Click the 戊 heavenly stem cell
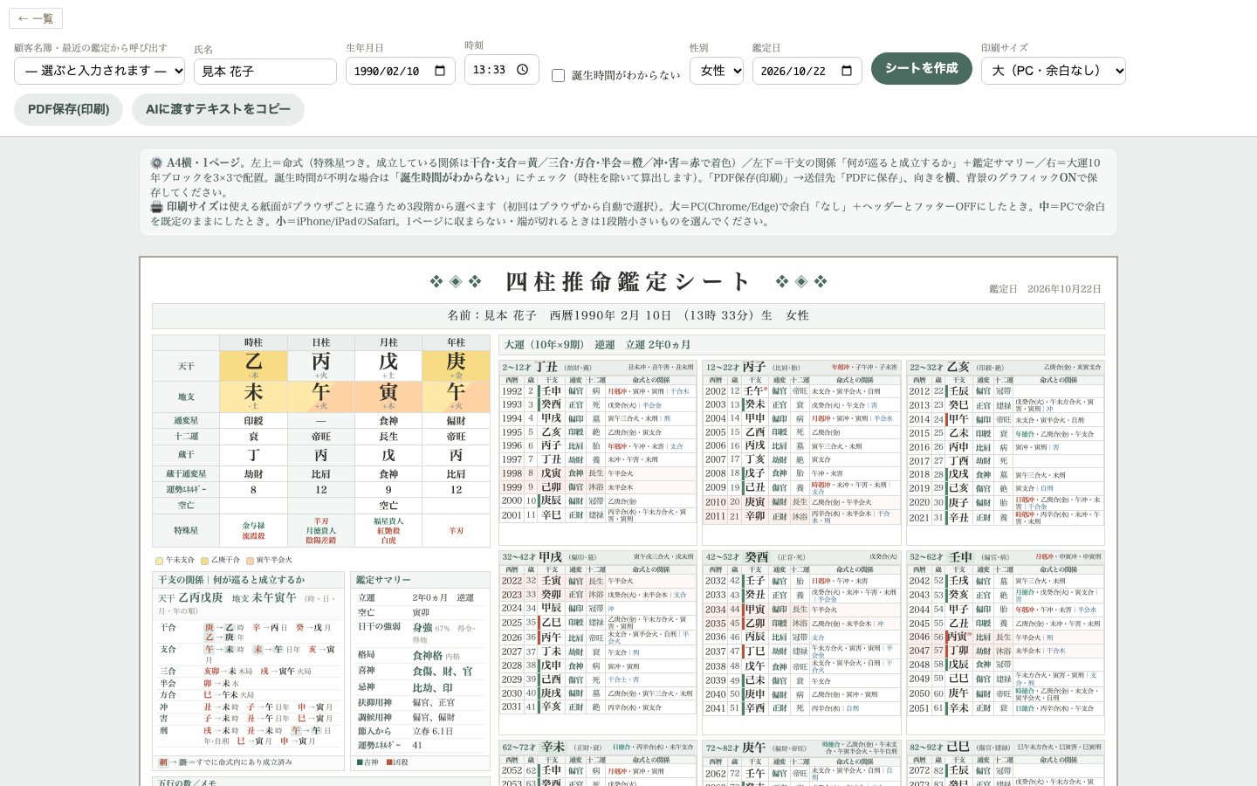The width and height of the screenshot is (1257, 786). 388,366
